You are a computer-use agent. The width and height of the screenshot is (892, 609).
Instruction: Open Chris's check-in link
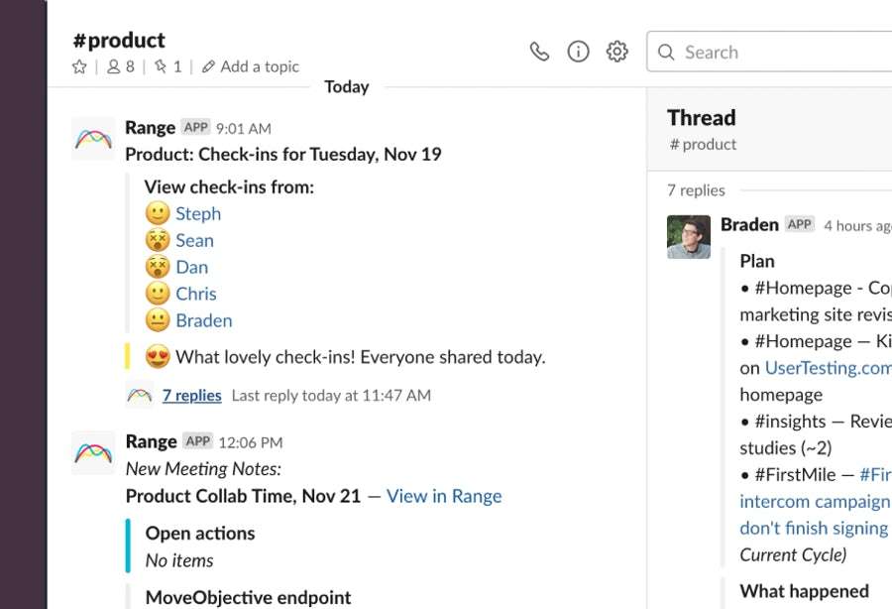tap(195, 295)
